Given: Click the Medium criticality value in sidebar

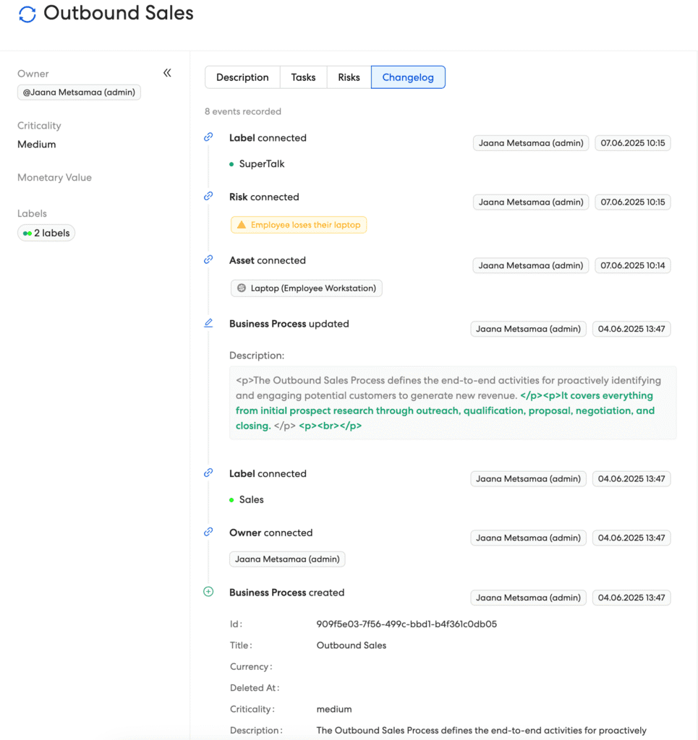Looking at the screenshot, I should click(x=36, y=145).
